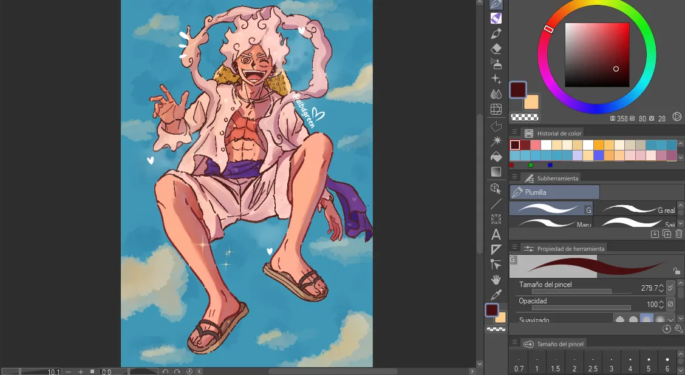This screenshot has height=375, width=685.
Task: Select the Gradient tool
Action: [x=496, y=172]
